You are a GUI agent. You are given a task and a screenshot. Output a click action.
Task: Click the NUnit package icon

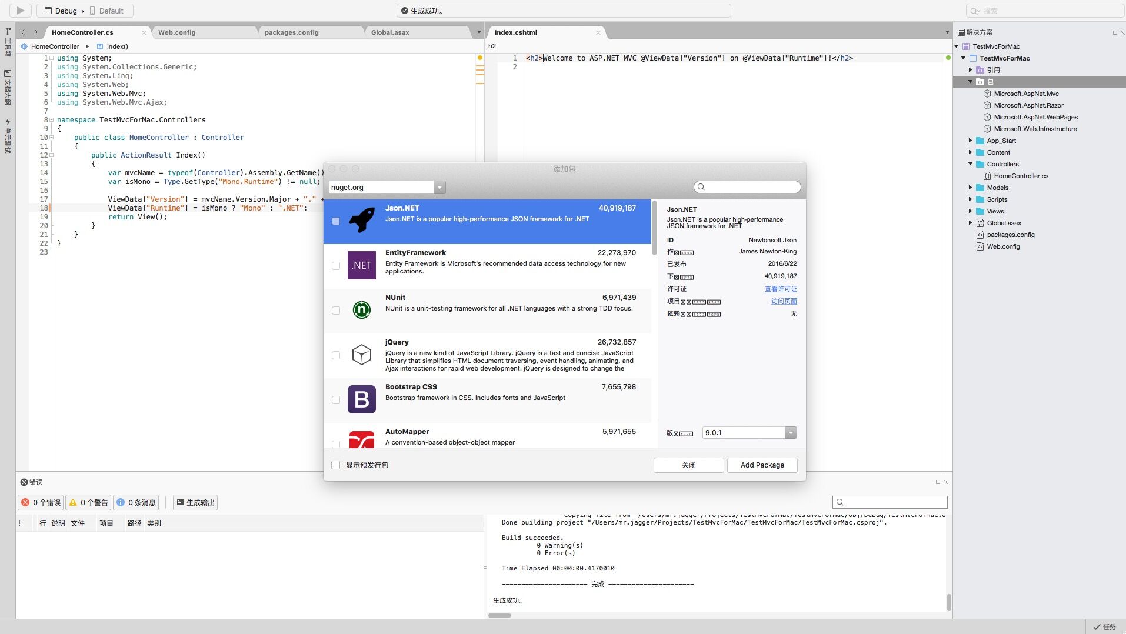[361, 310]
